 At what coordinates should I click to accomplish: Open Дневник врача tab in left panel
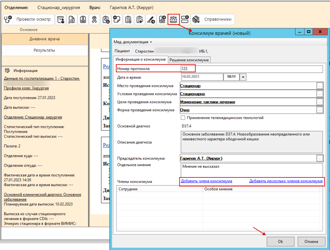(45, 39)
